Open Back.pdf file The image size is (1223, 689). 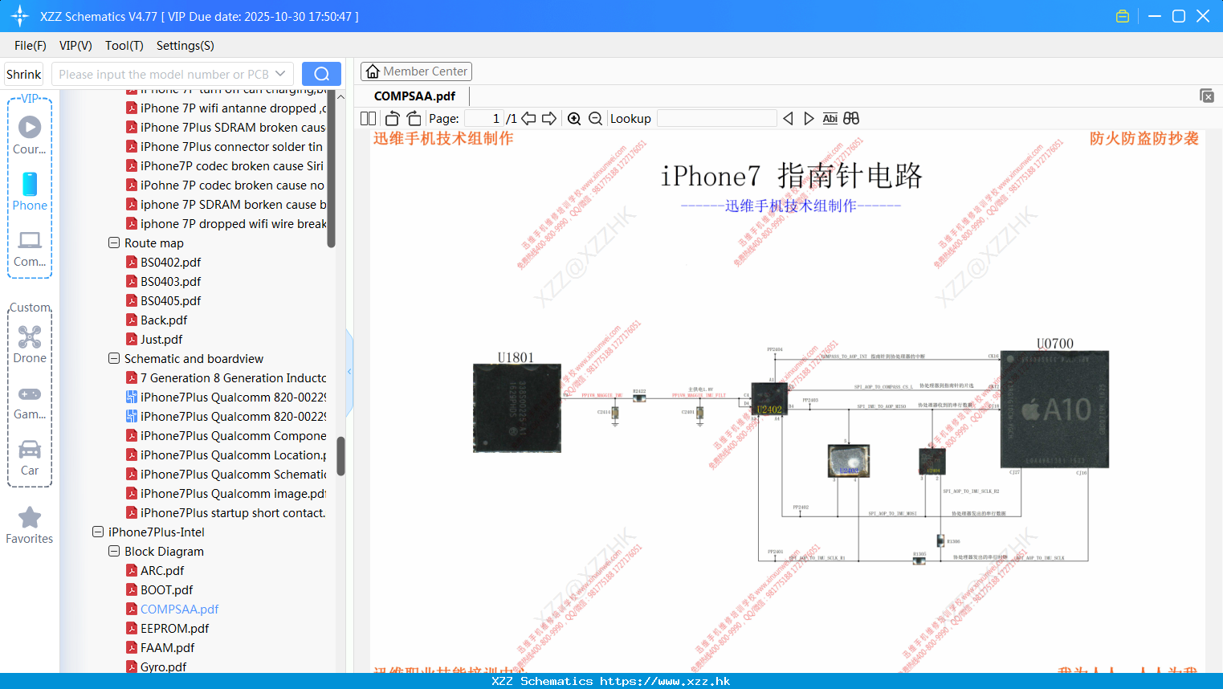164,320
